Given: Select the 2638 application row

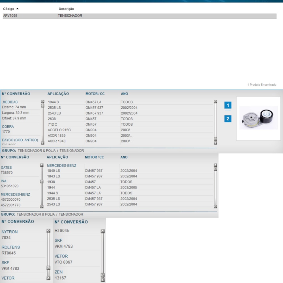Looking at the screenshot, I should point(130,119).
